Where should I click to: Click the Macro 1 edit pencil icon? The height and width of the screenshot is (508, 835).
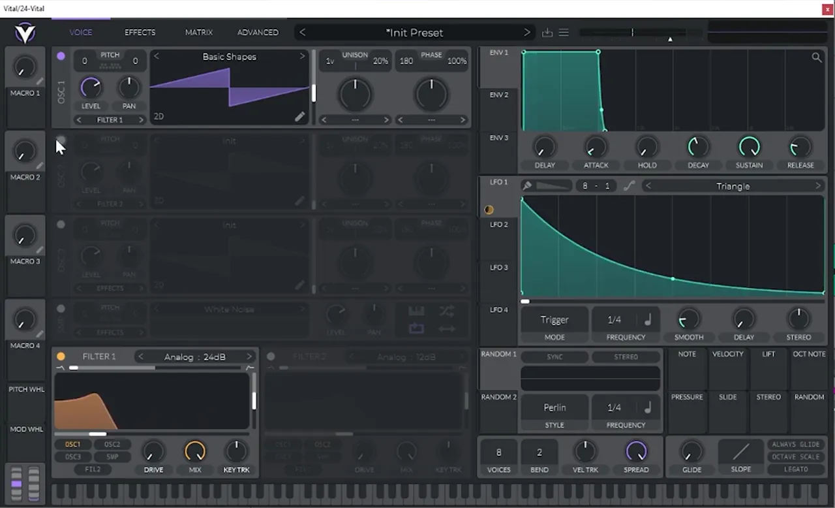(40, 82)
